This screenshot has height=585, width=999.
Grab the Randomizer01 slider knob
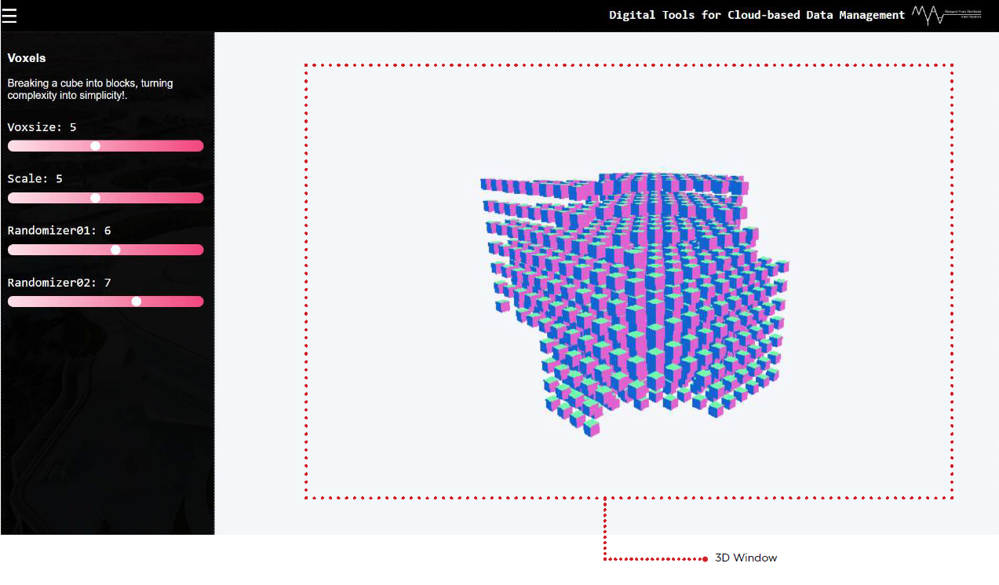tap(116, 250)
